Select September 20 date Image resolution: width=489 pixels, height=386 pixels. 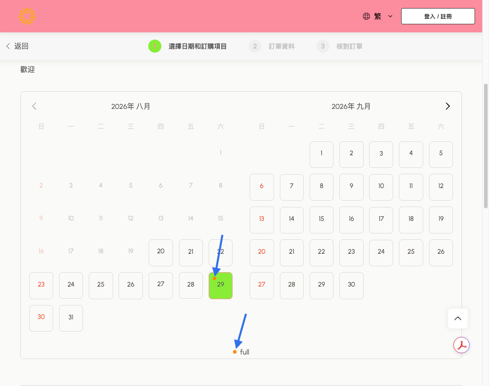(262, 253)
